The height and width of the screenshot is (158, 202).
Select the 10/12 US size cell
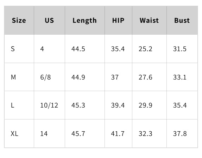[x=50, y=105]
